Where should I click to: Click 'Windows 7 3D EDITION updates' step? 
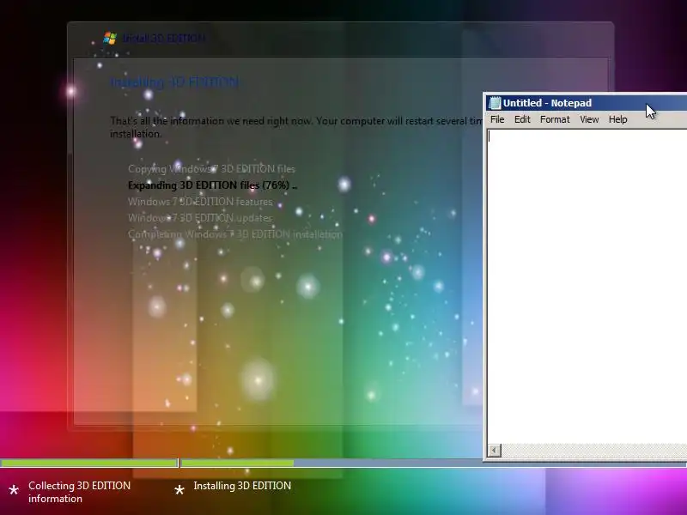200,218
